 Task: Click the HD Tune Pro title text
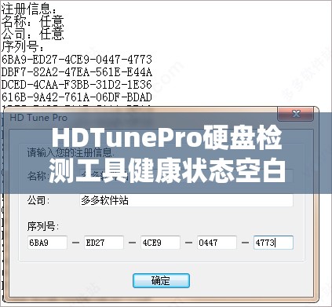coord(38,118)
